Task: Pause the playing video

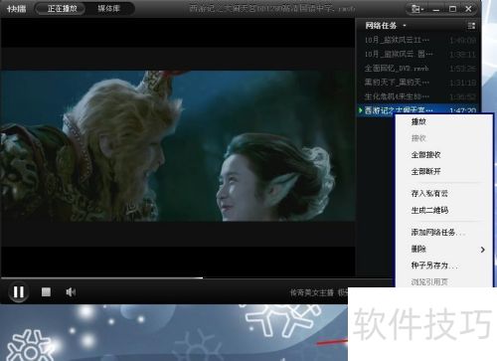Action: [19, 292]
